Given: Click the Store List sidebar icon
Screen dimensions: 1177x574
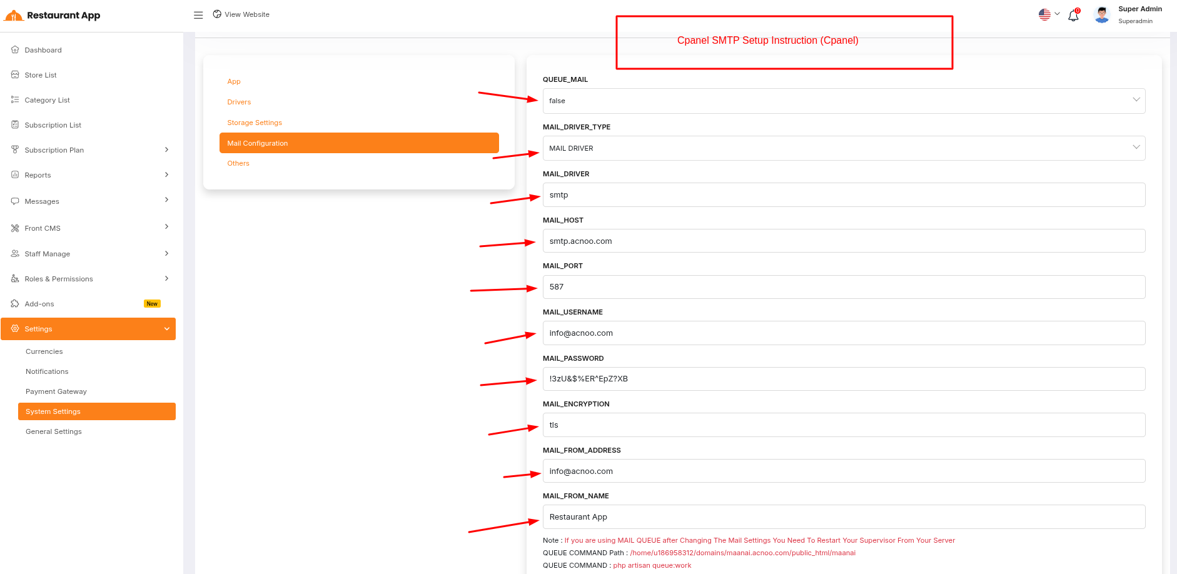Looking at the screenshot, I should coord(15,75).
